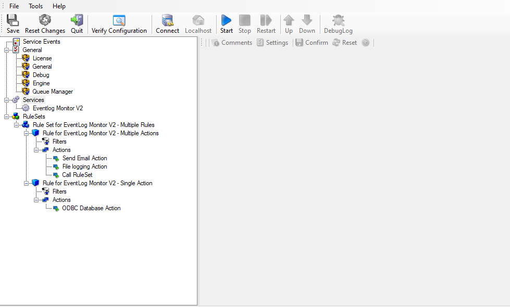Collapse the RuleSets tree node
Image resolution: width=510 pixels, height=307 pixels.
(x=6, y=117)
